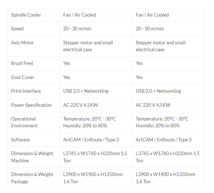
Task: Click the Dust Cover label
Action: point(22,77)
